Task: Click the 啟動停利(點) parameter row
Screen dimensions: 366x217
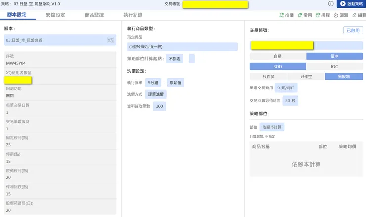Action: [60, 174]
